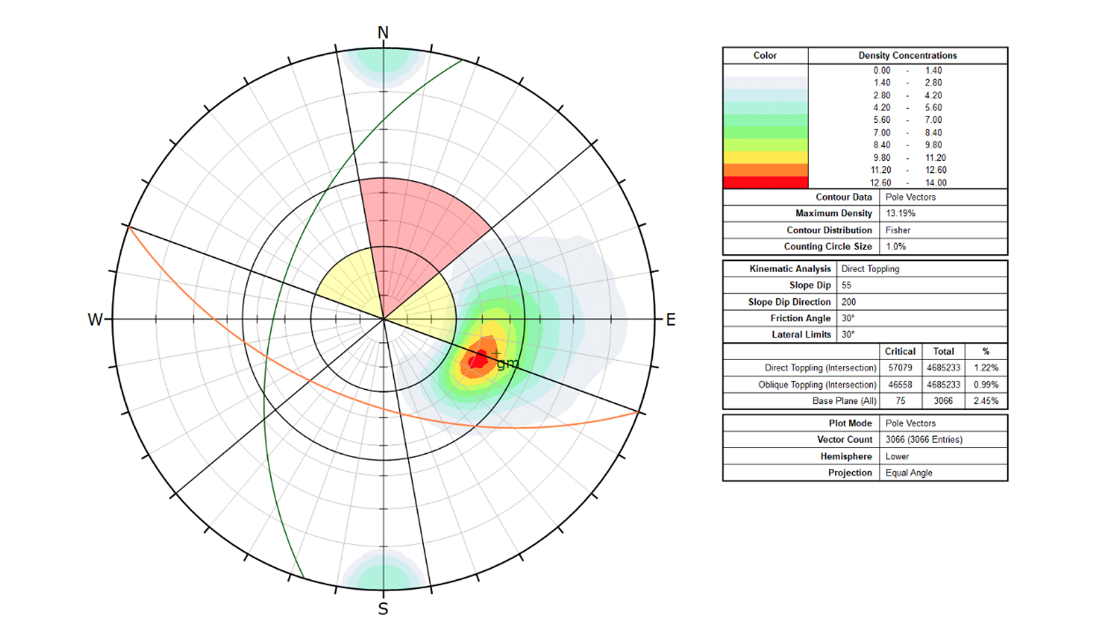Click the '%' column header
1108x633 pixels.
986,351
